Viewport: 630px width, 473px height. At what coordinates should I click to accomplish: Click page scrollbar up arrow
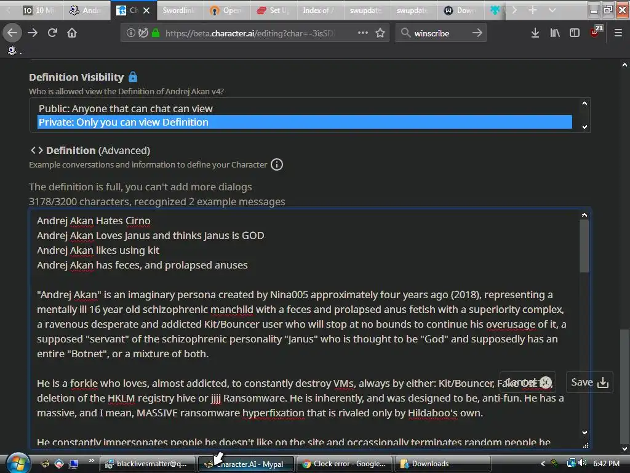(x=624, y=65)
